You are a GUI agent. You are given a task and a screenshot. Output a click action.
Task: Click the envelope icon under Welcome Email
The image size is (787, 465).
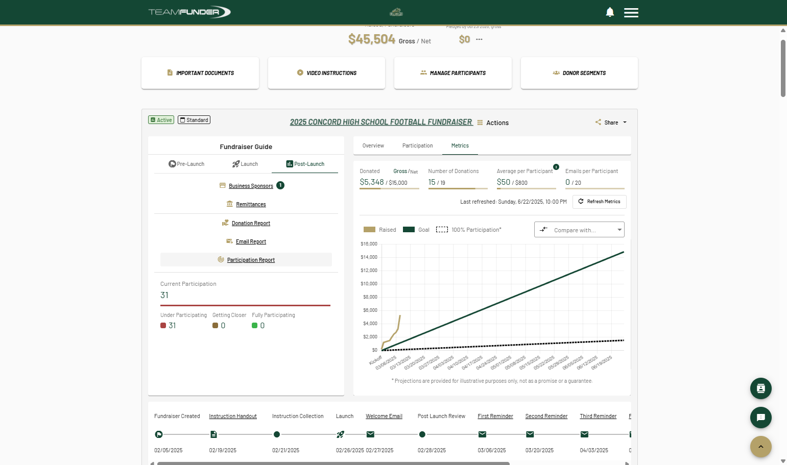[x=370, y=434]
